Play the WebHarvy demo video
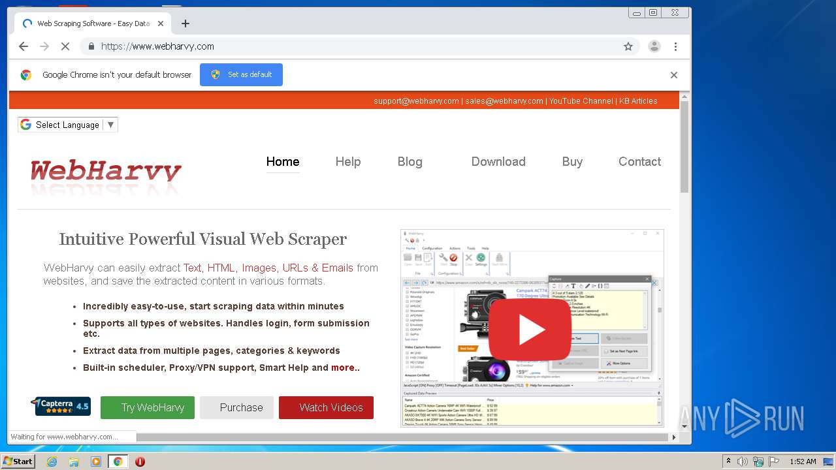Image resolution: width=836 pixels, height=470 pixels. pyautogui.click(x=530, y=330)
